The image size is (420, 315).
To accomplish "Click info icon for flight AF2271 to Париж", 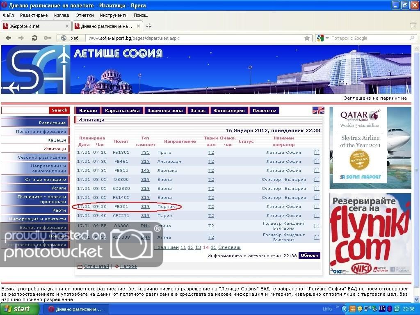I will 317,216.
